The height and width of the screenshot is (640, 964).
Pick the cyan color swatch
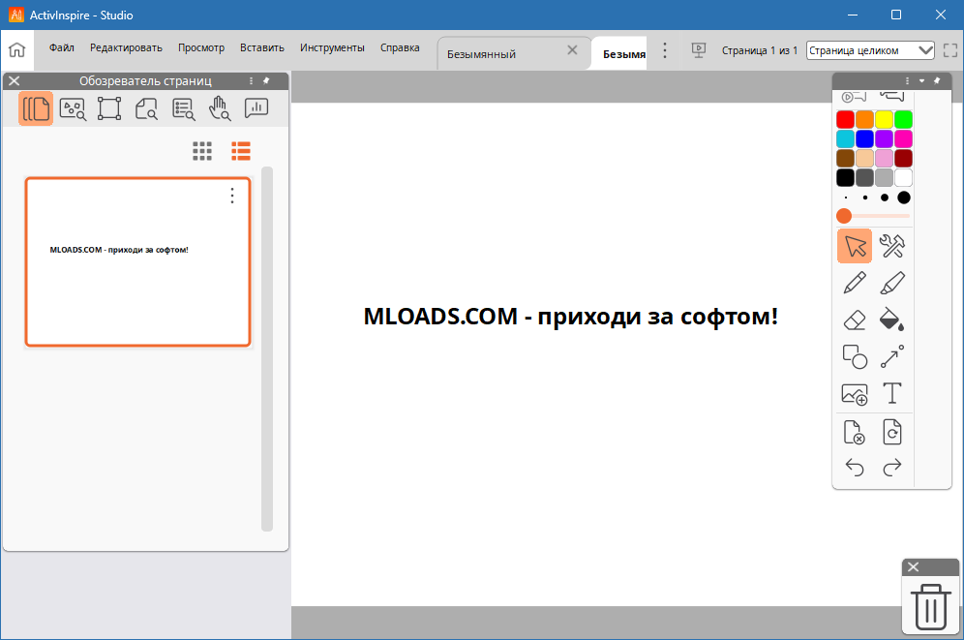coord(845,139)
